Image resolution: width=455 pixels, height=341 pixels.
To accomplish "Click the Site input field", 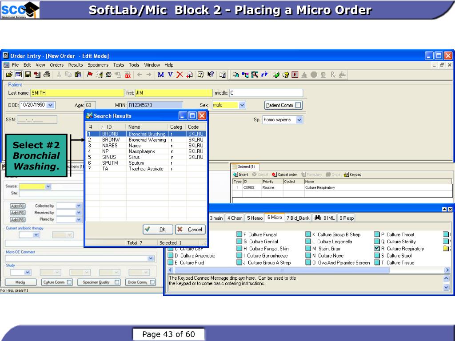I will tap(51, 194).
